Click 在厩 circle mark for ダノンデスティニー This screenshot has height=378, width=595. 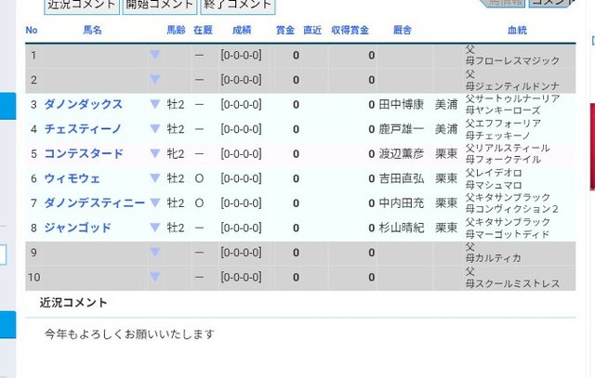tap(199, 202)
